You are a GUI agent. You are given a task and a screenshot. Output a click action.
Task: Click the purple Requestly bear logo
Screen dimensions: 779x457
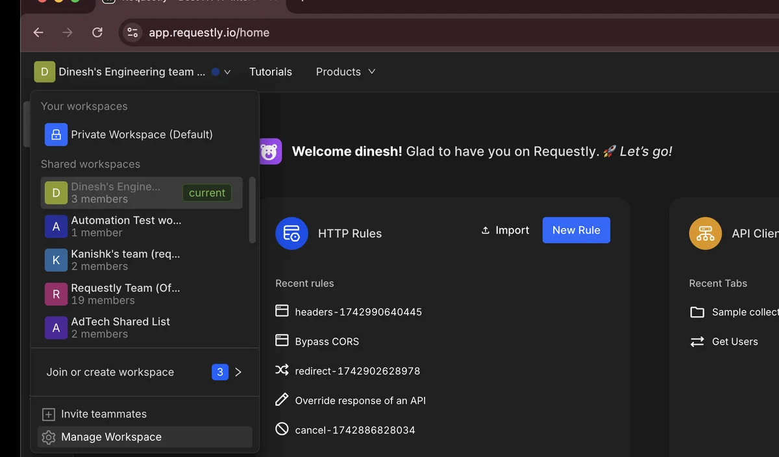270,151
